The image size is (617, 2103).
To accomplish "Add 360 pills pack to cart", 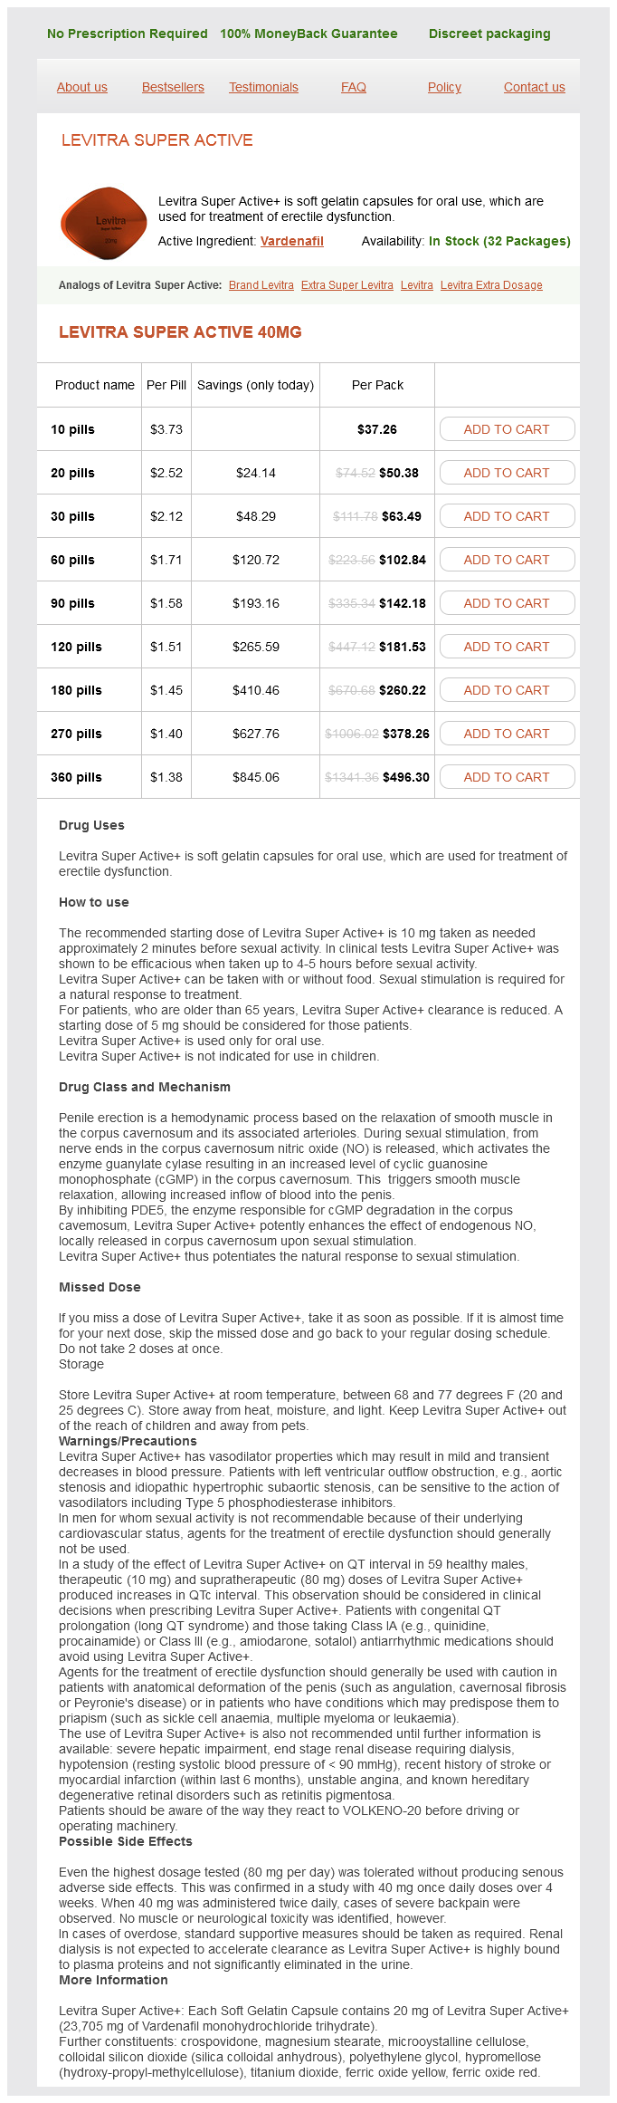I will point(507,777).
